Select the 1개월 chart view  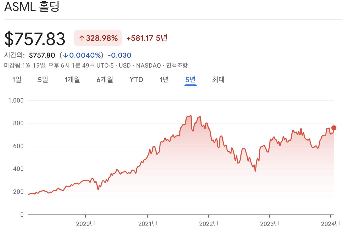click(x=73, y=80)
